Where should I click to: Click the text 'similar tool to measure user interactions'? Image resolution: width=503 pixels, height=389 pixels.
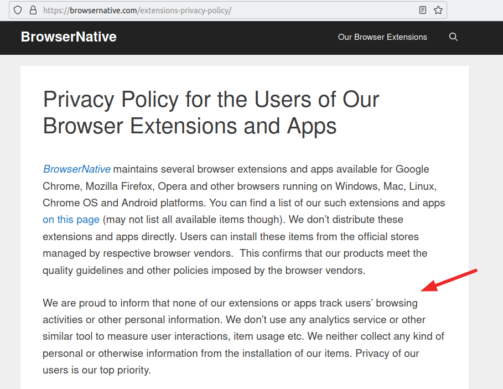(137, 336)
